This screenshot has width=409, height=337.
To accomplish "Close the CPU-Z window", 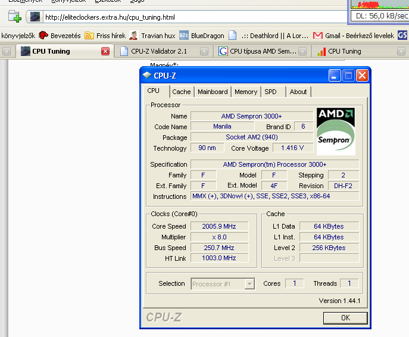I will tap(363, 76).
